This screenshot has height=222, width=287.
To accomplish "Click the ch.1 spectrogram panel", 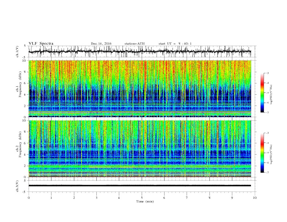I will coord(140,89).
